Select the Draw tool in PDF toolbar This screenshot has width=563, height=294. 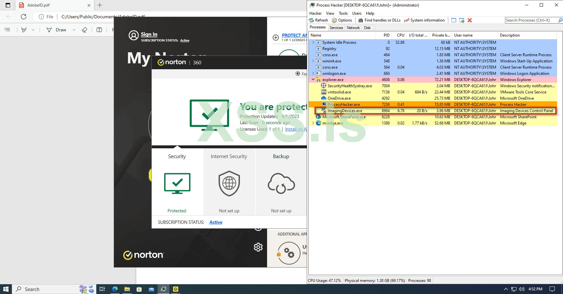point(57,30)
